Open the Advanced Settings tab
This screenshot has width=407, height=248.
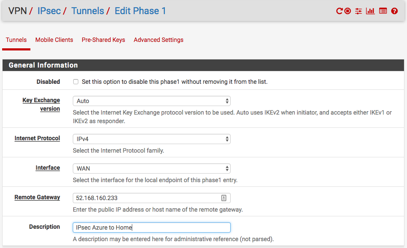click(x=159, y=40)
